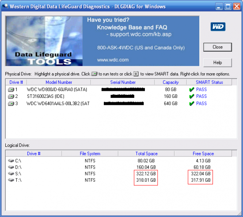The image size is (243, 217).
Task: Sort logical drives by Total Space
Action: pyautogui.click(x=146, y=153)
